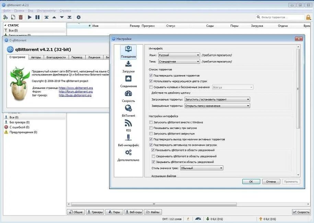This screenshot has width=314, height=223.
Task: Enable Запускать qBittorrent свёрнутым checkbox
Action: tap(151, 133)
